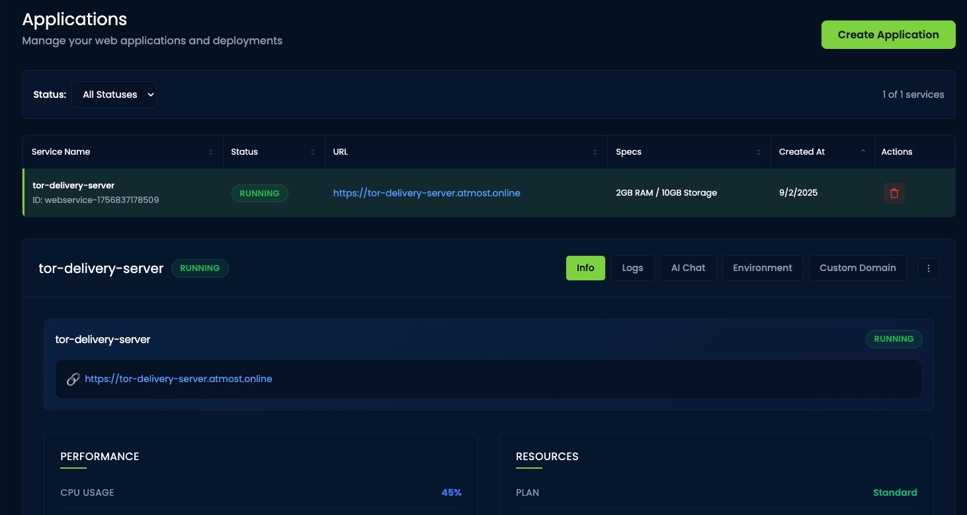The height and width of the screenshot is (515, 967).
Task: Click the sort arrows on the URL column
Action: tap(595, 151)
